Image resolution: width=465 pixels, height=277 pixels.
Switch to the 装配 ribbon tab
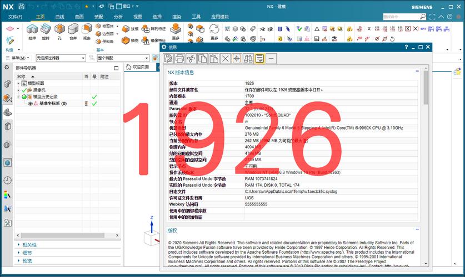99,17
